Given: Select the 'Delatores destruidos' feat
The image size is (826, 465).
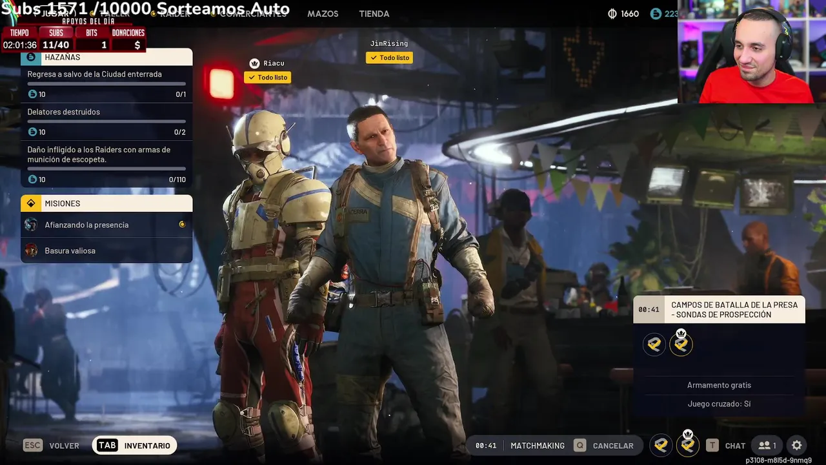Looking at the screenshot, I should point(106,121).
